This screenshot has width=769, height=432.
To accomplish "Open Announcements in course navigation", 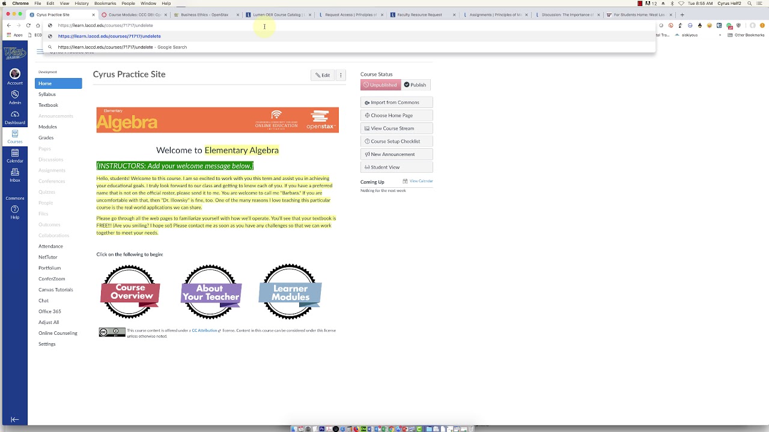I will [x=55, y=116].
